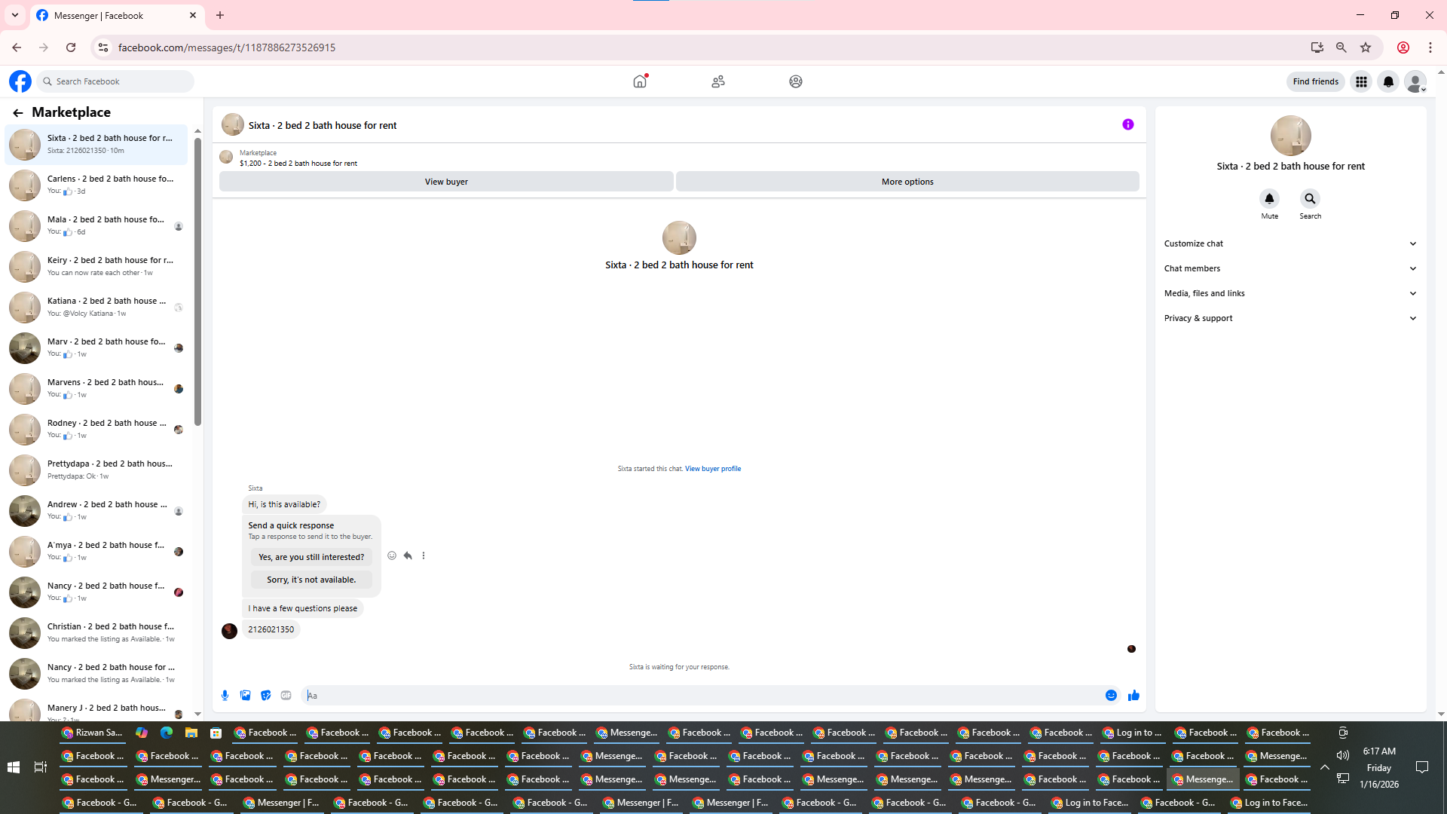1447x814 pixels.
Task: Open the Carlens conversation in the list
Action: [98, 185]
